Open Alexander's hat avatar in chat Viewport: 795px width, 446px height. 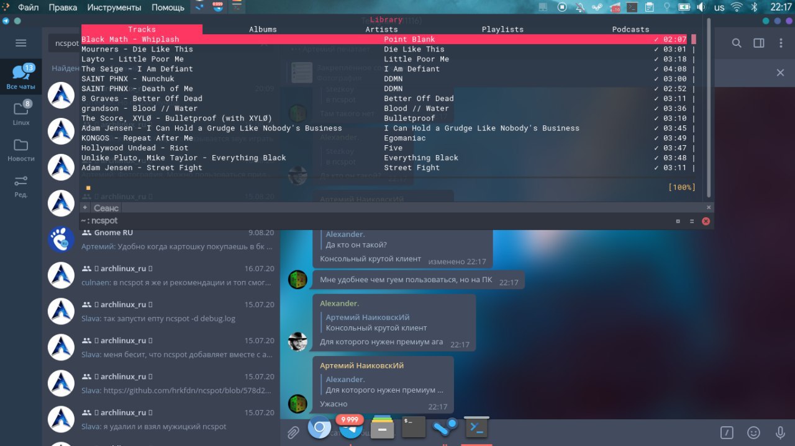pyautogui.click(x=298, y=342)
